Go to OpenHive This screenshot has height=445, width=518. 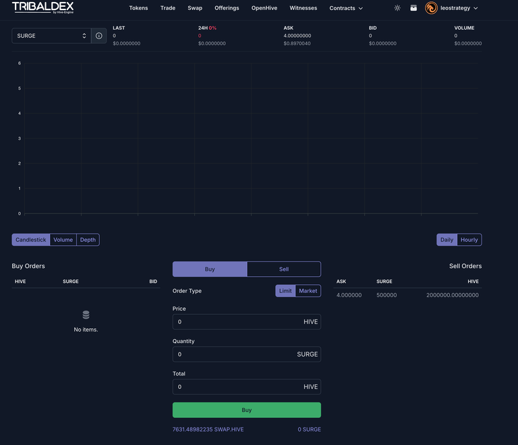[x=264, y=8]
